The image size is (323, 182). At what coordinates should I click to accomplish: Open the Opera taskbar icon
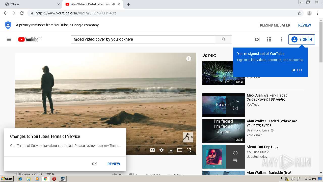pyautogui.click(x=54, y=179)
